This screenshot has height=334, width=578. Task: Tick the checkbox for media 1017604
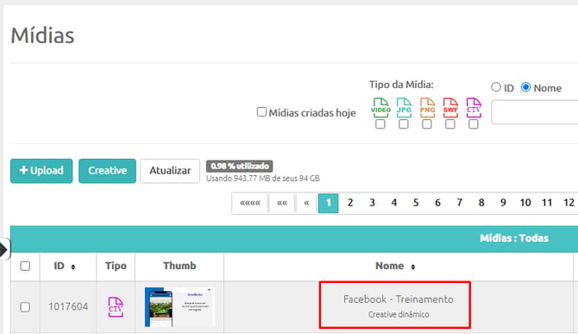[25, 306]
